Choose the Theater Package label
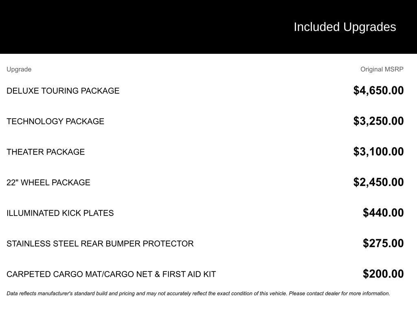The image size is (417, 313). tap(46, 152)
